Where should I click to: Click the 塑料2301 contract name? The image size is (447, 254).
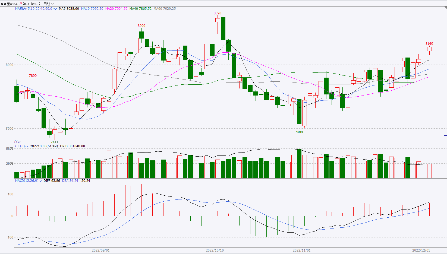[x=14, y=4]
